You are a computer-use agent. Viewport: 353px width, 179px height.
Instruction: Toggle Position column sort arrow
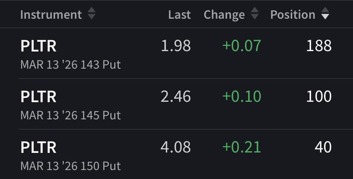point(325,15)
